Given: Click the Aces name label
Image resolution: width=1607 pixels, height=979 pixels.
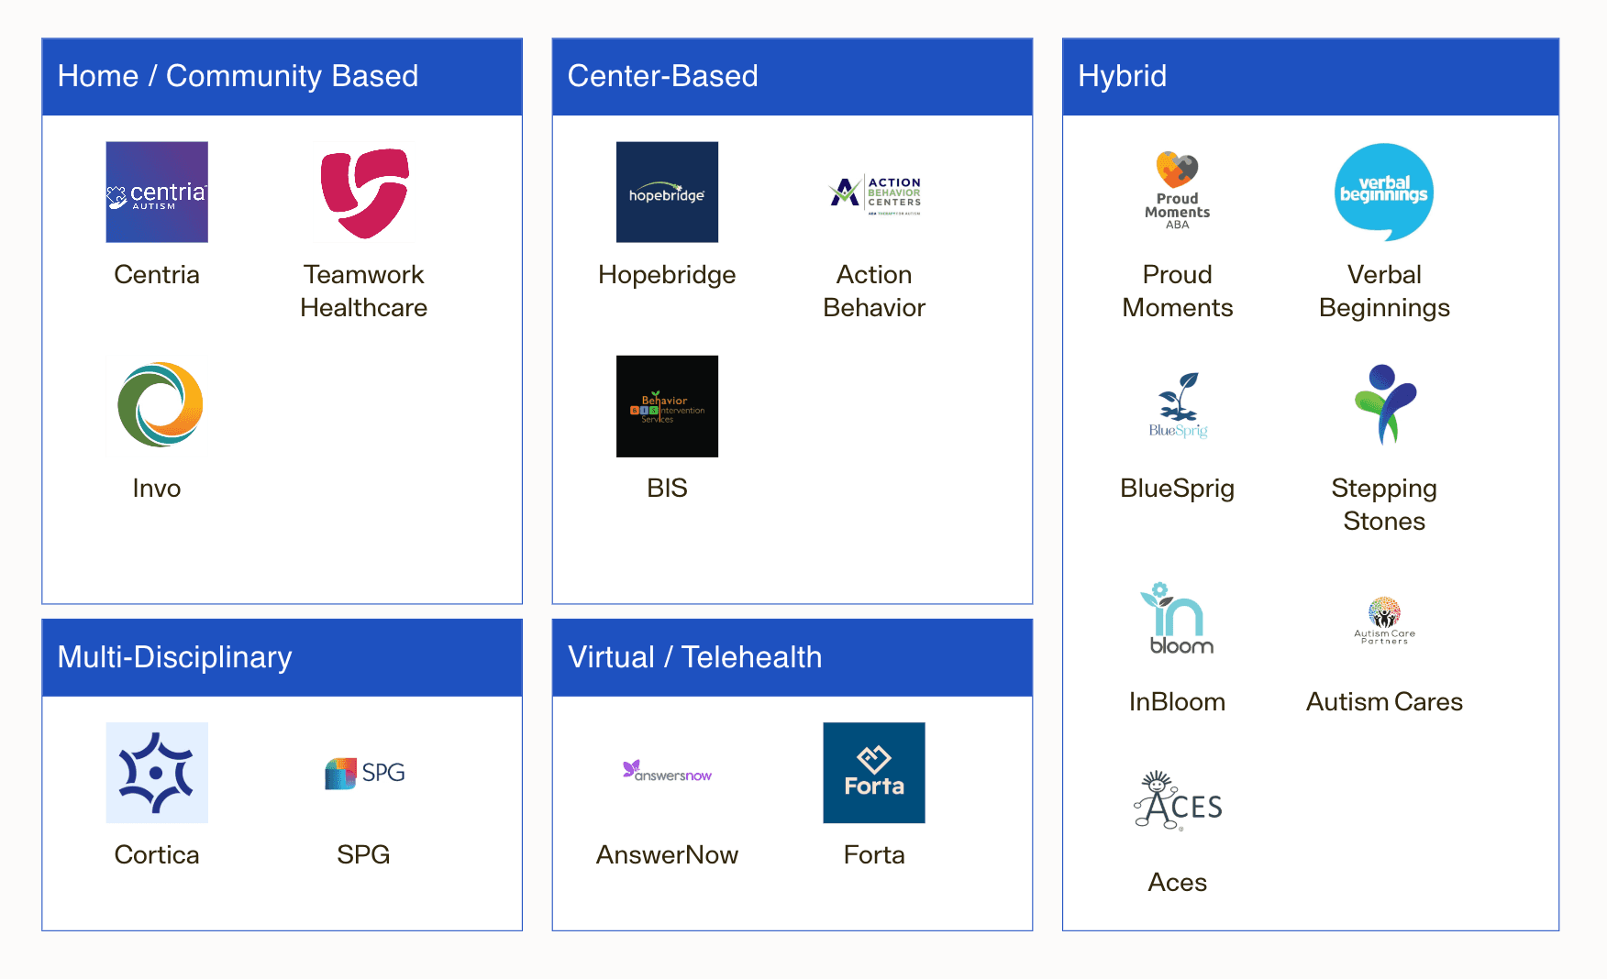Looking at the screenshot, I should [x=1178, y=882].
